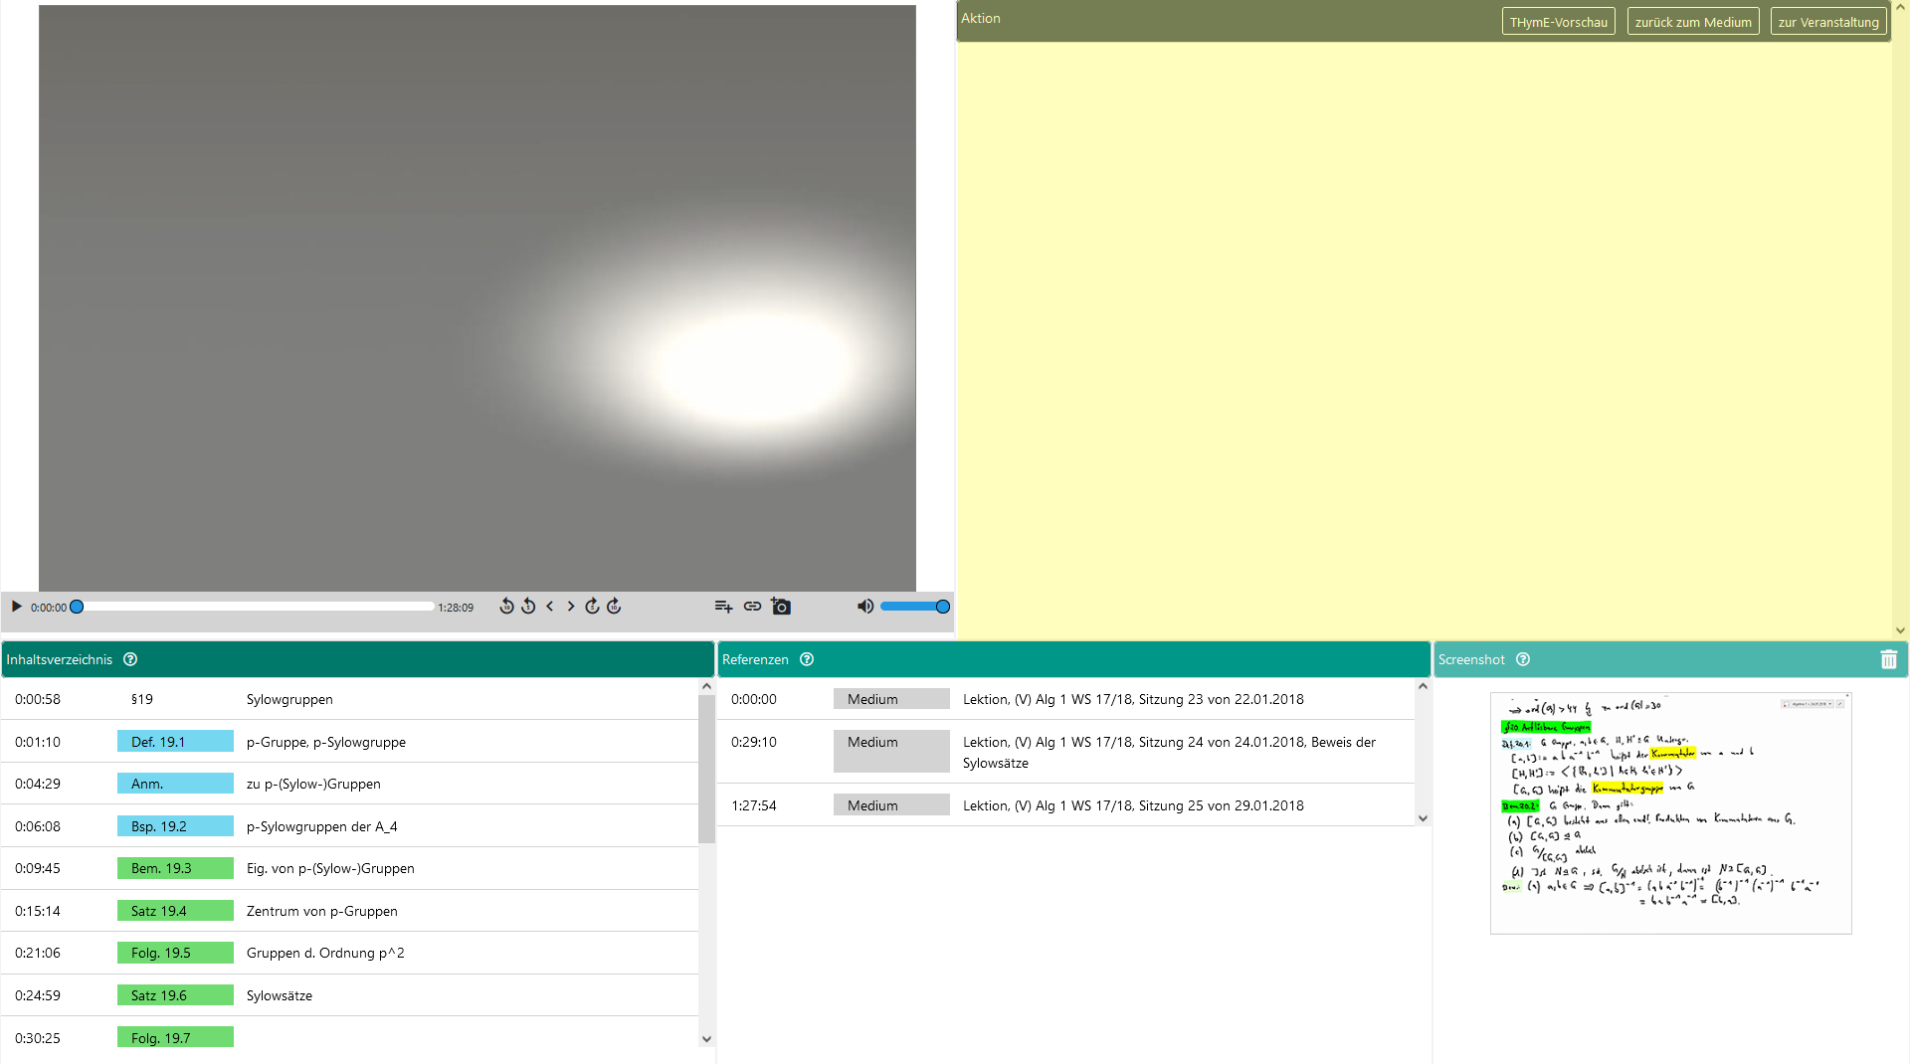
Task: Click scroll-down arrow of Aktion panel
Action: [x=1900, y=630]
